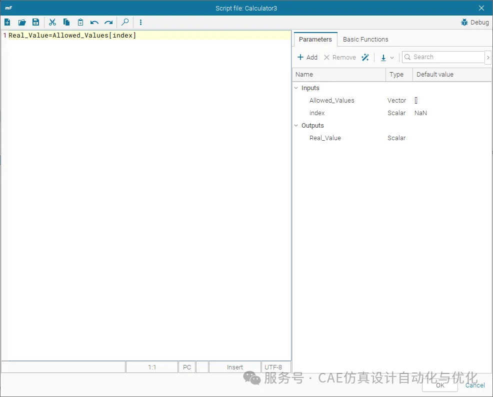Screen dimensions: 493x397
Task: Add a new parameter
Action: coord(307,57)
